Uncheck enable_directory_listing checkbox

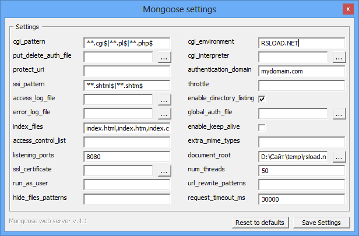coord(262,99)
